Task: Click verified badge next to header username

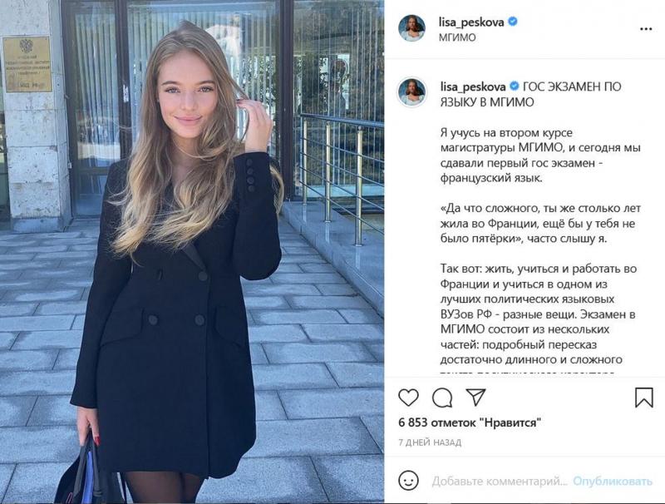Action: [513, 22]
